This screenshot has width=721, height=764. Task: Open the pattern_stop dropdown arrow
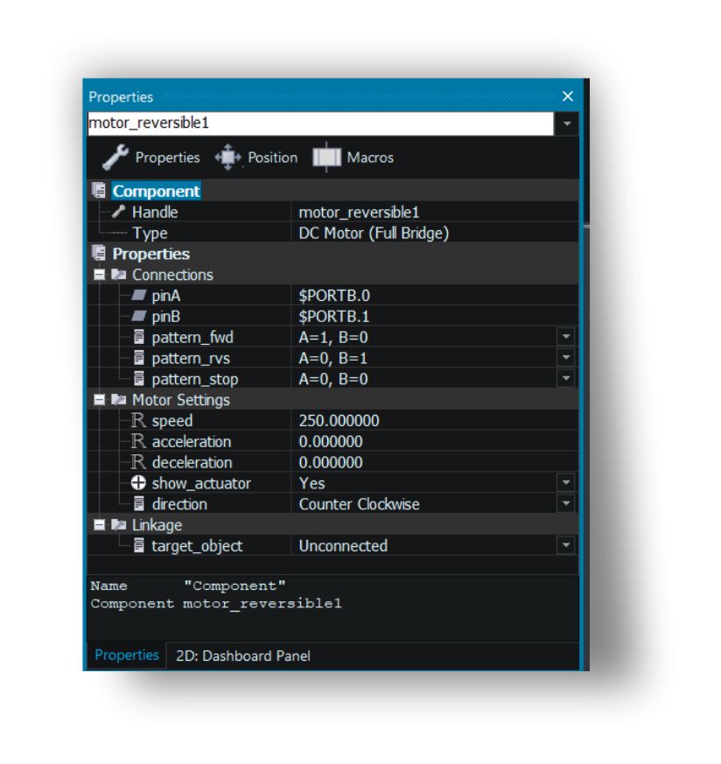click(566, 379)
